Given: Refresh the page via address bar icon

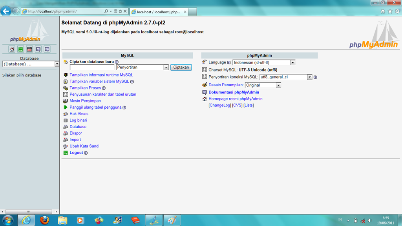Looking at the screenshot, I should point(120,11).
